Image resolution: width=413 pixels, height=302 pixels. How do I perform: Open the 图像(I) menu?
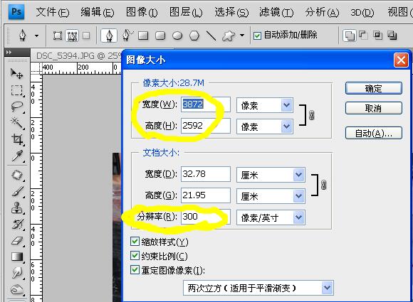(142, 12)
